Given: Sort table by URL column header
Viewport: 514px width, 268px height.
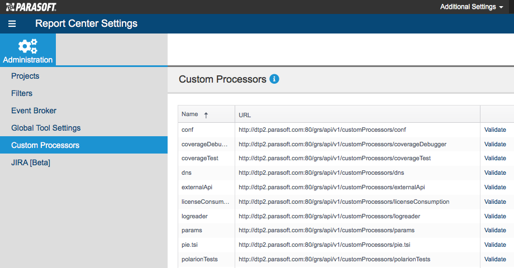Looking at the screenshot, I should [x=245, y=115].
